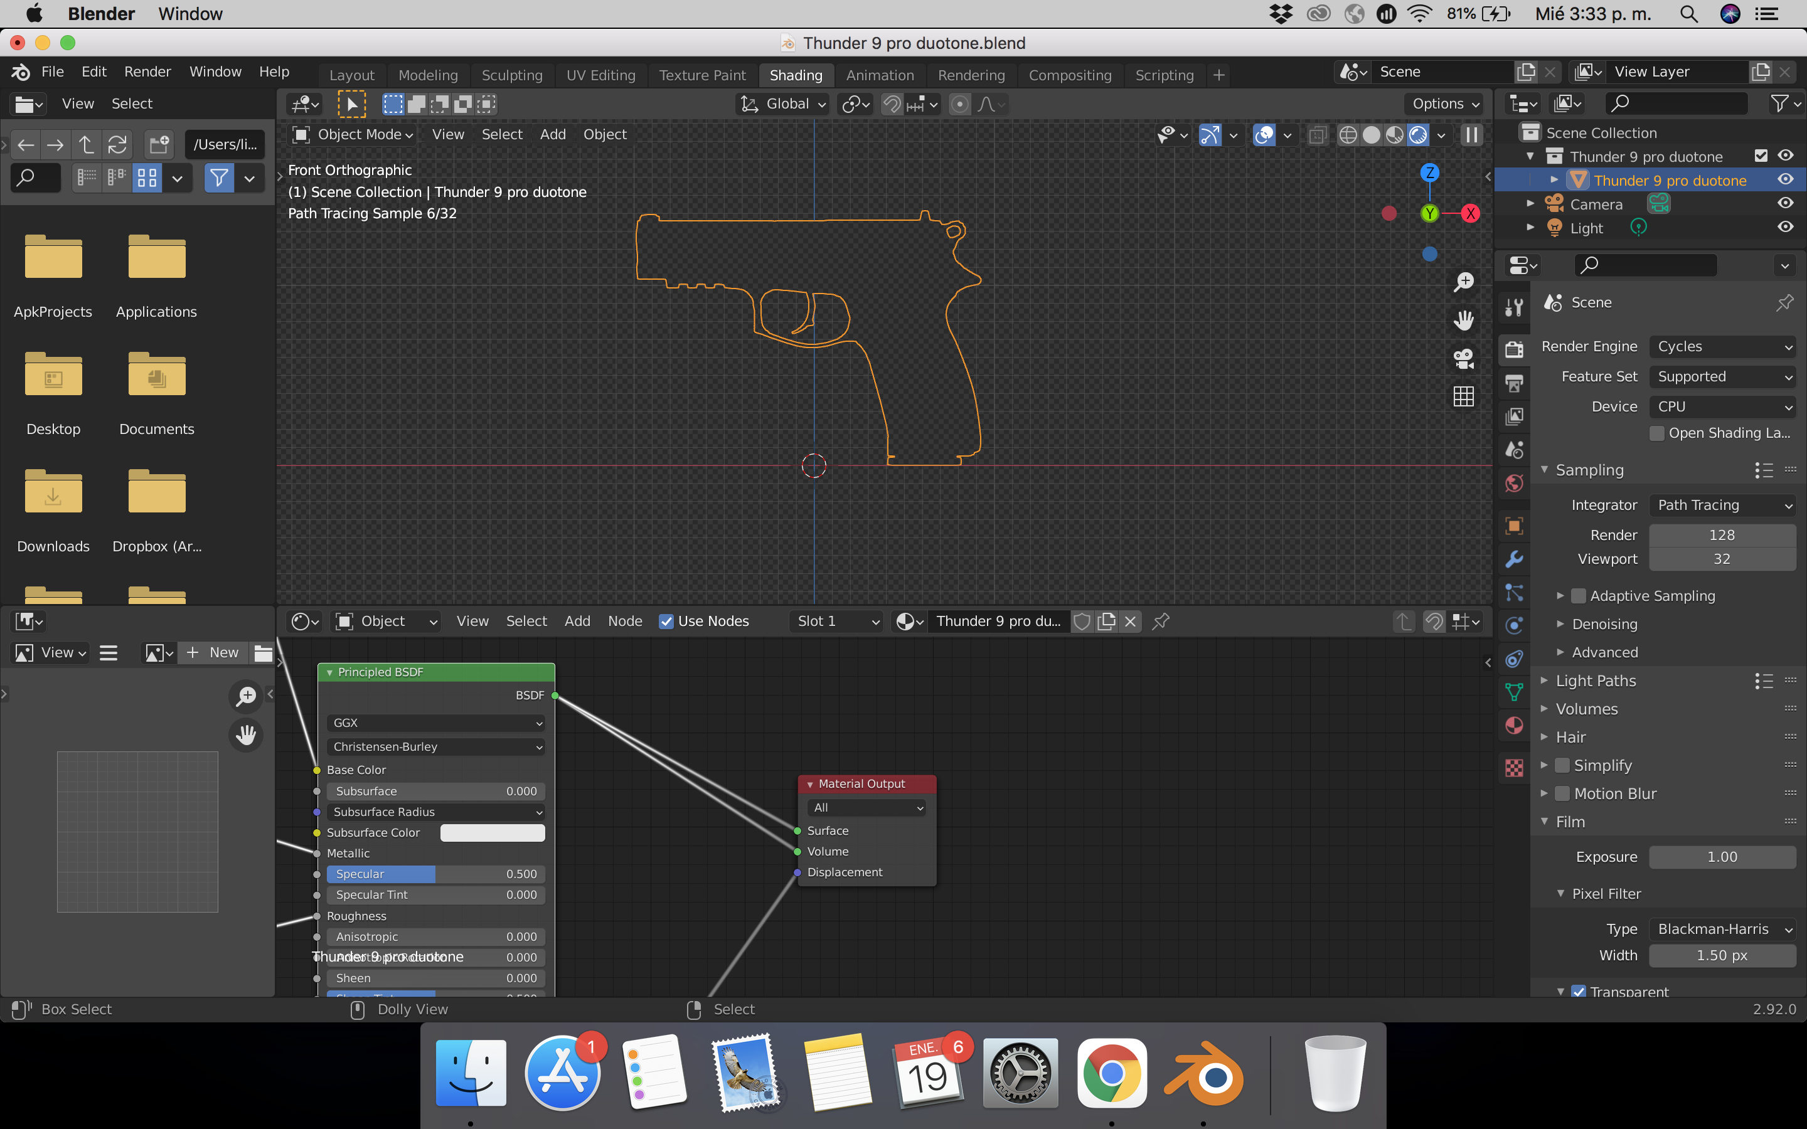Viewport: 1807px width, 1129px height.
Task: Click the Subsurface Color swatch
Action: tap(492, 832)
